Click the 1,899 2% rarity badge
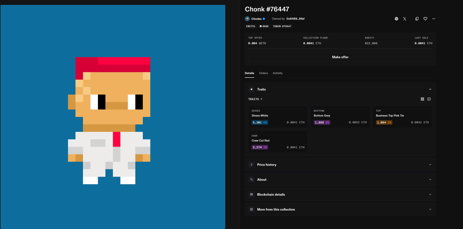The image size is (463, 229). click(322, 122)
